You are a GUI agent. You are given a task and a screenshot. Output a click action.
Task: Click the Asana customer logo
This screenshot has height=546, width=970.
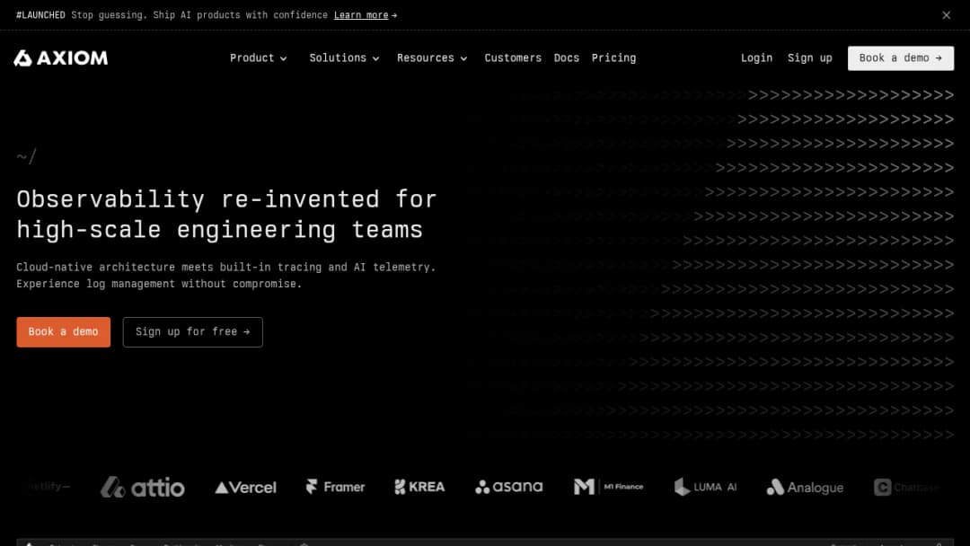click(508, 488)
